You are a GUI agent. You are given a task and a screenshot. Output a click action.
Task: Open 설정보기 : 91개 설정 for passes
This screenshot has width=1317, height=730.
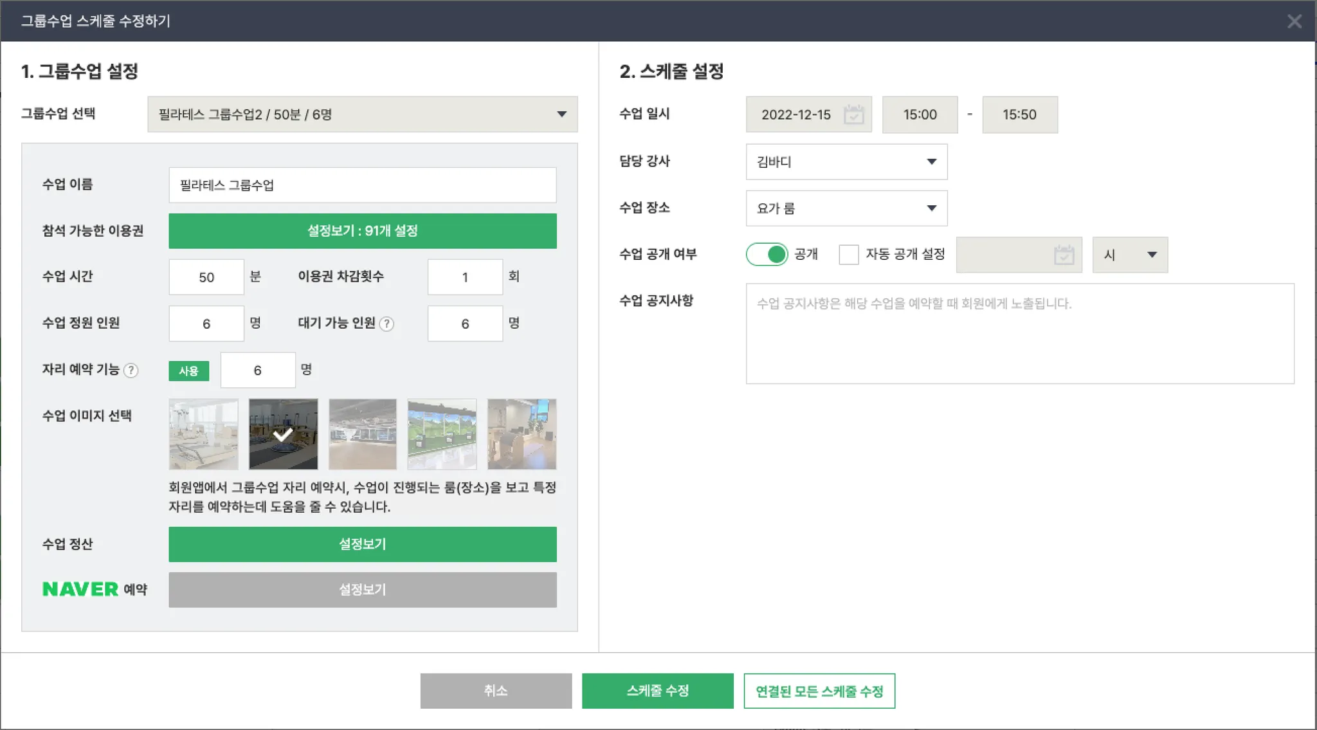pos(362,231)
